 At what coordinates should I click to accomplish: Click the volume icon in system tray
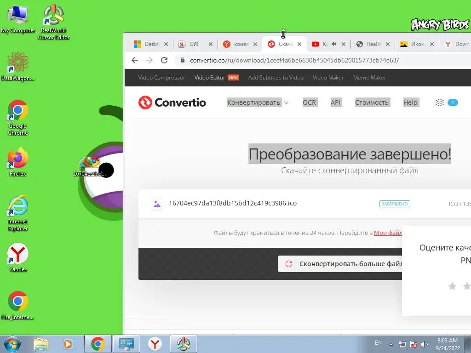pos(424,344)
